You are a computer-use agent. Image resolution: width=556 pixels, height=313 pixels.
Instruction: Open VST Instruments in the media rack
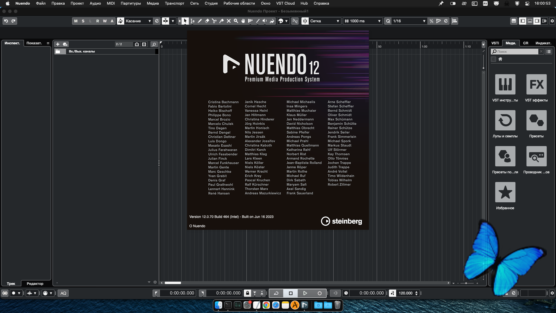pos(505,84)
